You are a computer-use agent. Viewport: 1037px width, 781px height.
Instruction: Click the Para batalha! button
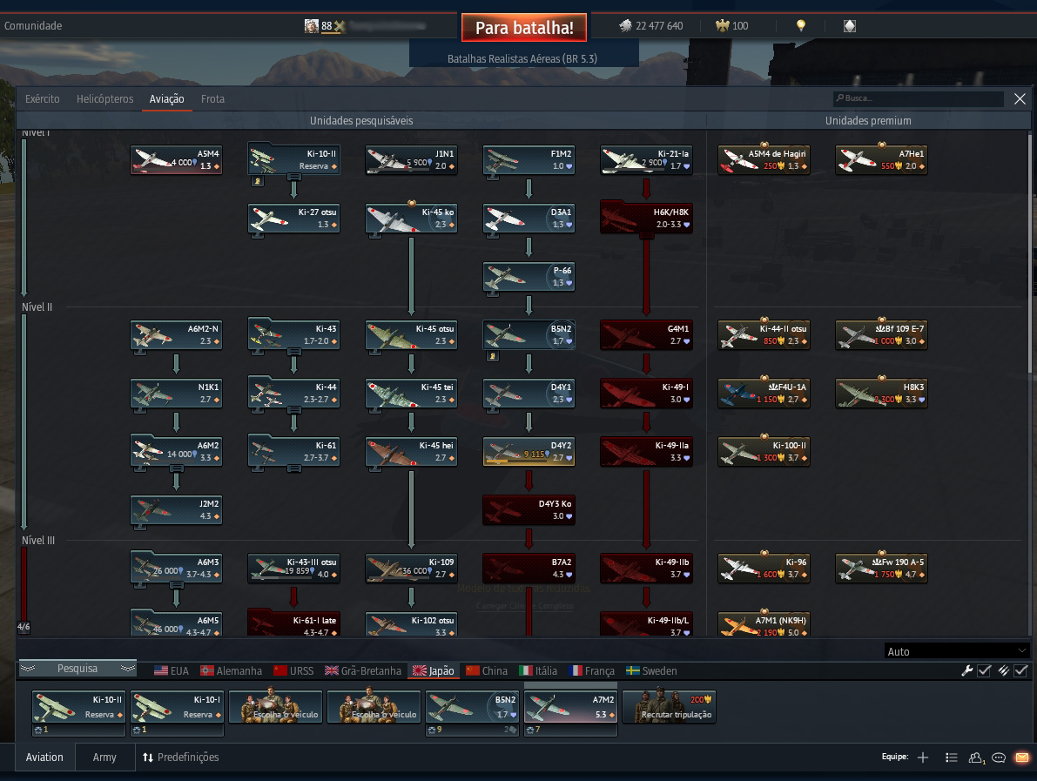click(524, 28)
